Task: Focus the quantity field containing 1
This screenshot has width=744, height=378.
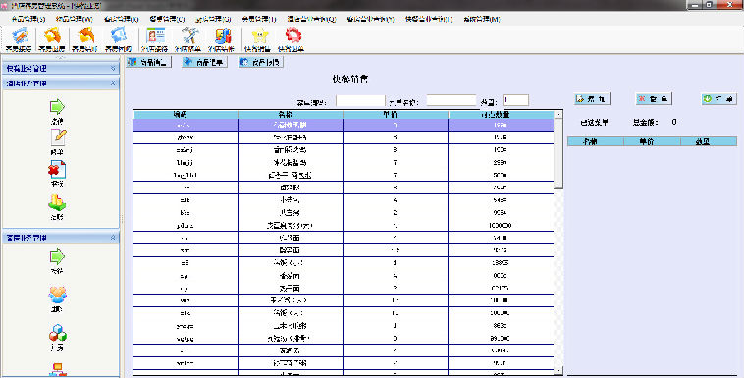Action: point(515,101)
